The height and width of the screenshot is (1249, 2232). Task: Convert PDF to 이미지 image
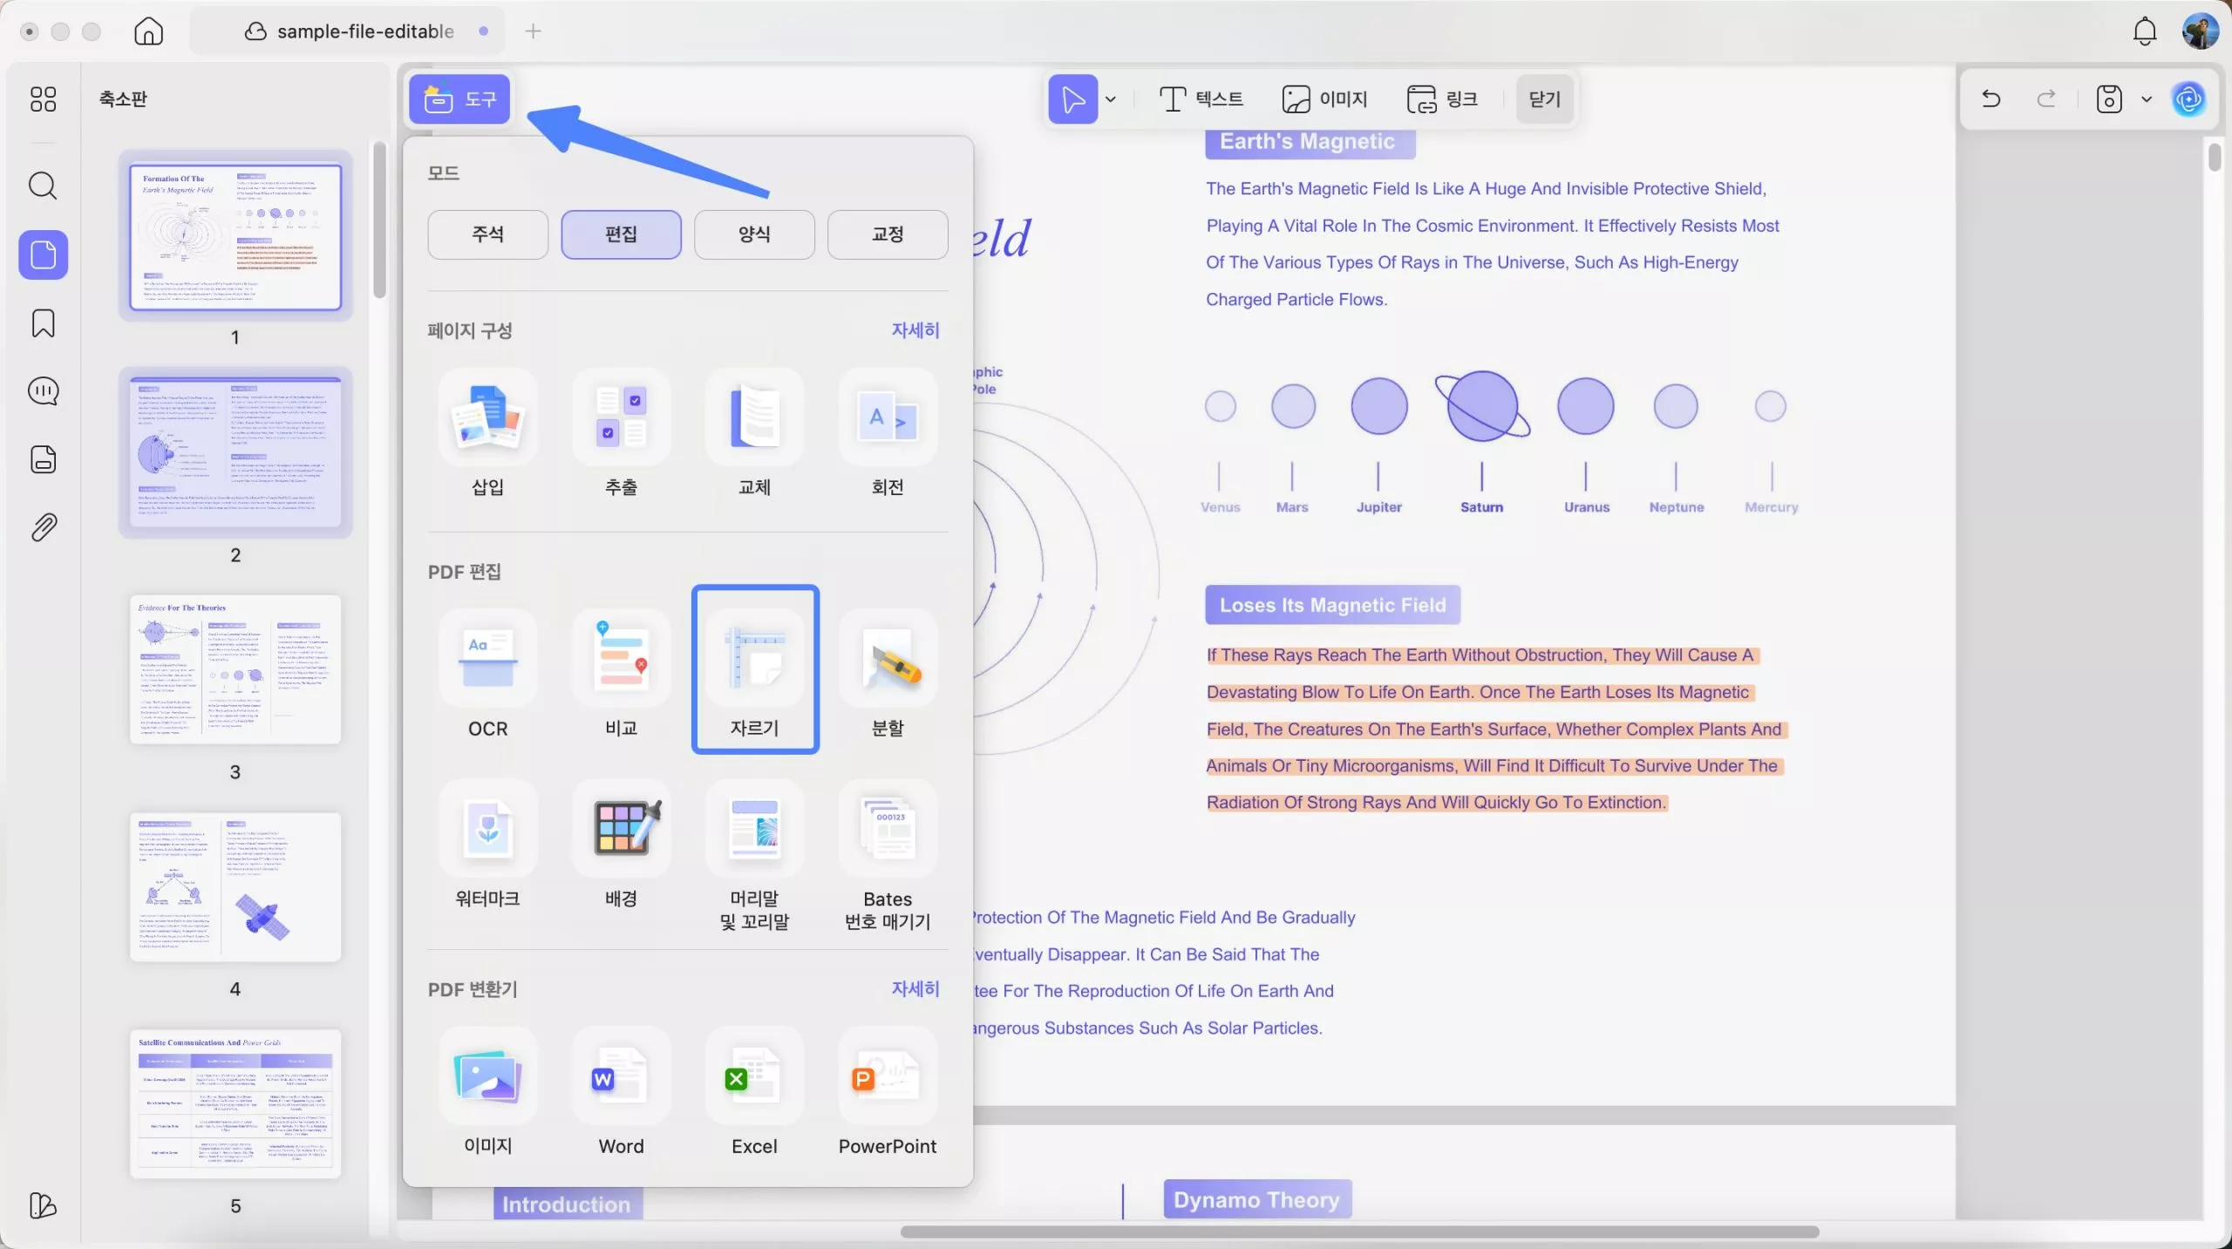(487, 1093)
